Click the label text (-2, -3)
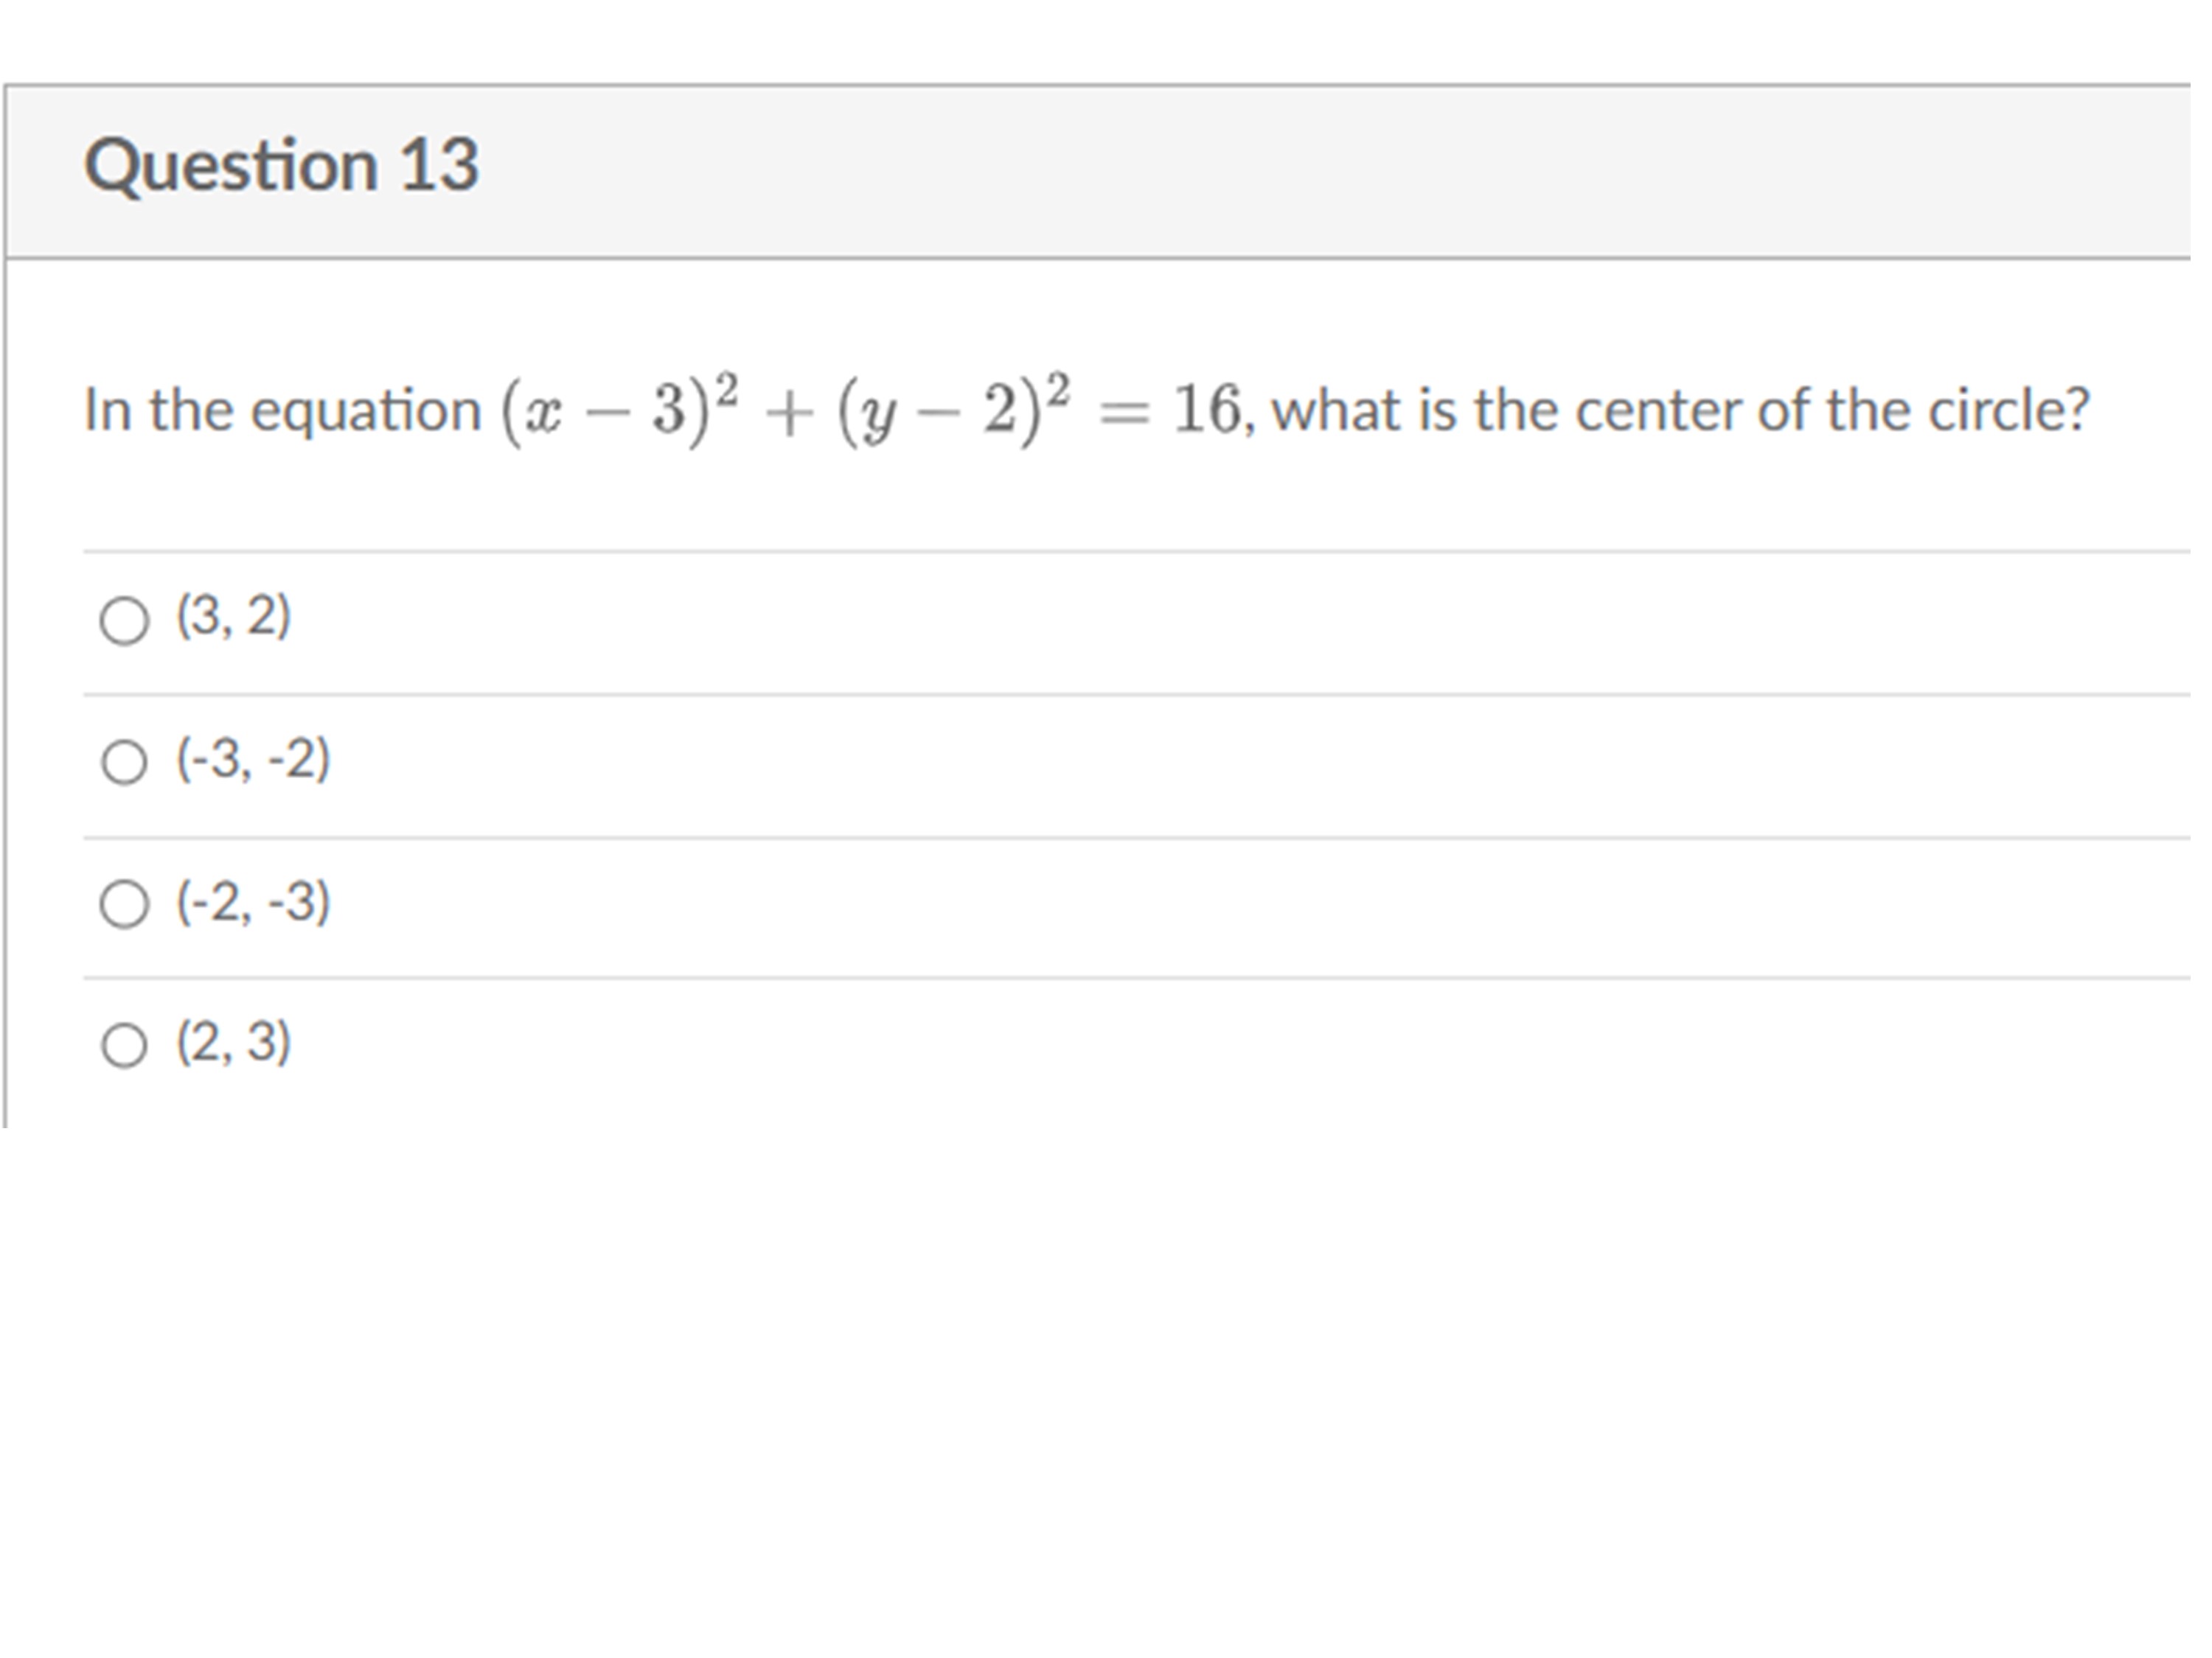2212x1658 pixels. tap(252, 904)
